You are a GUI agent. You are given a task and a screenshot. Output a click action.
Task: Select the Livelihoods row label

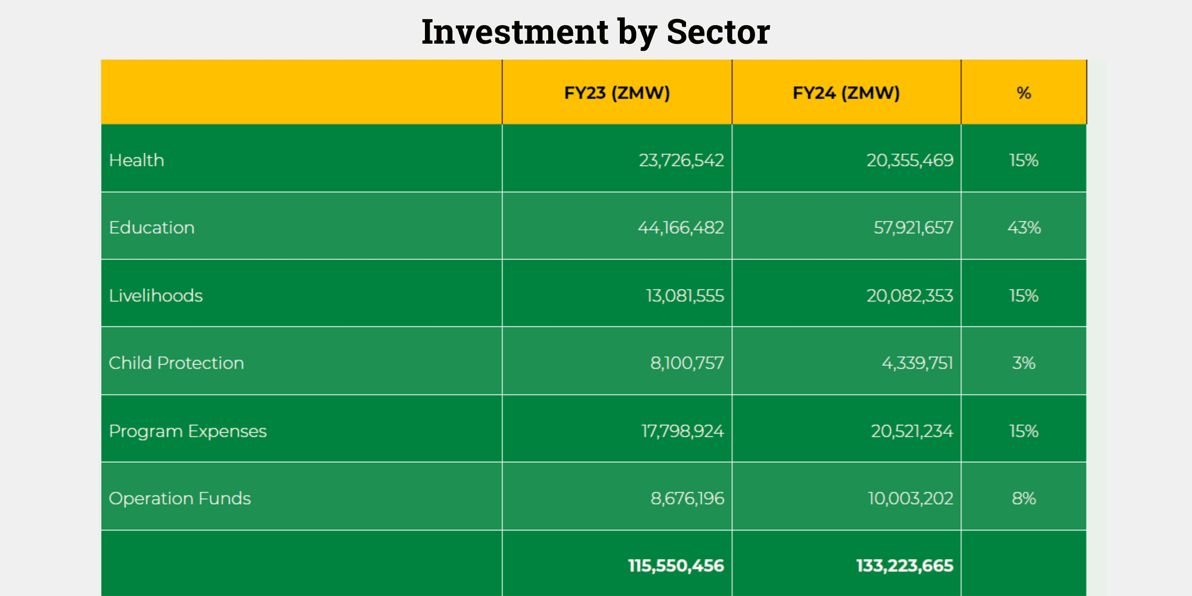156,296
